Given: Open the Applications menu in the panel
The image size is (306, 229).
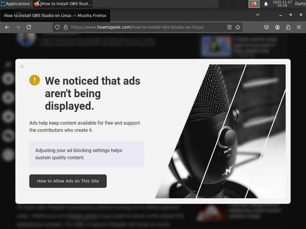Looking at the screenshot, I should point(16,4).
